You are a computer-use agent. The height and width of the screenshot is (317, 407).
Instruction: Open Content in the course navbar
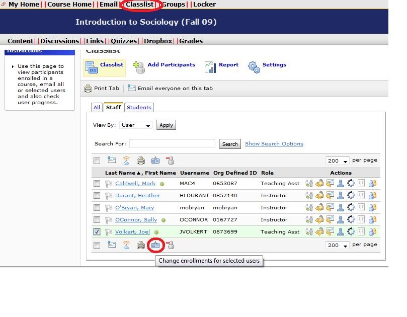pos(20,41)
